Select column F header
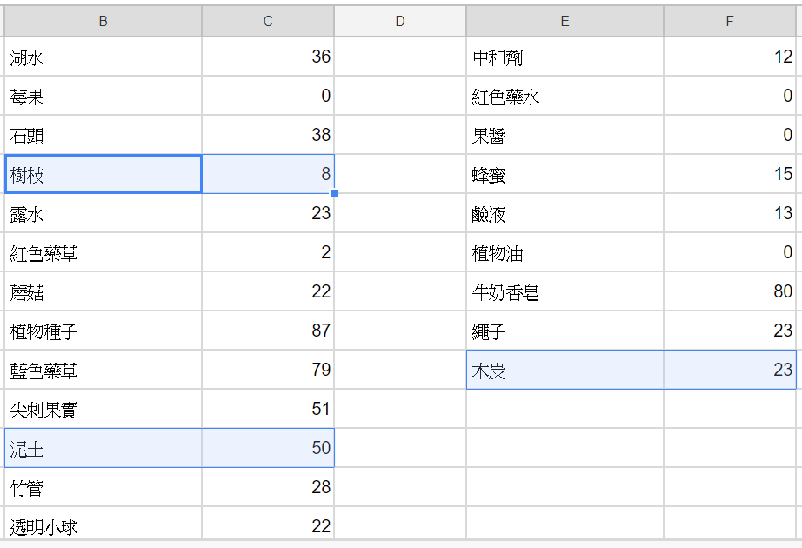Viewport: 802px width, 548px height. (x=730, y=21)
